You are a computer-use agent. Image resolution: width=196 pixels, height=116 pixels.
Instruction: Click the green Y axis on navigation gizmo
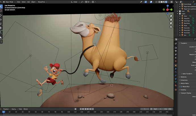click(171, 10)
